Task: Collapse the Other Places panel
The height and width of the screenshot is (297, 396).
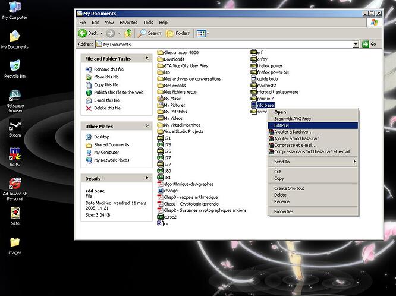Action: coord(146,127)
